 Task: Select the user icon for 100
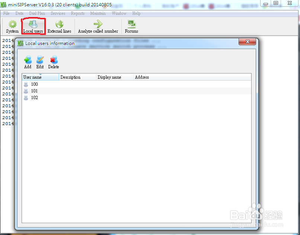pos(26,84)
